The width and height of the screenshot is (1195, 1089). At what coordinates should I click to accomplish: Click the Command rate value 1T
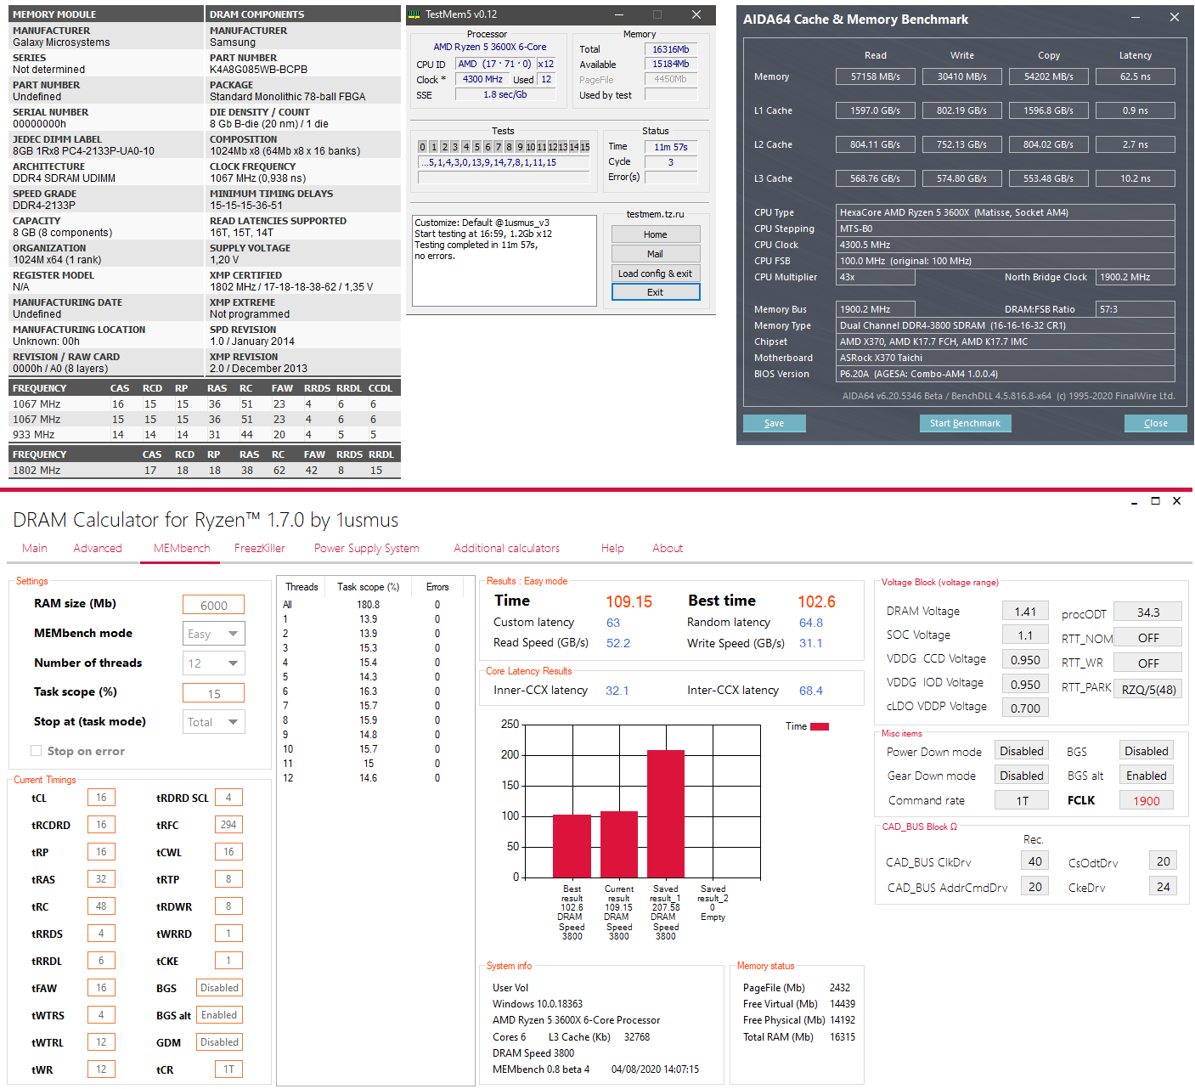[x=1022, y=800]
